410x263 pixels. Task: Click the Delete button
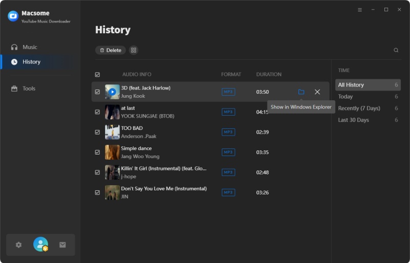click(x=110, y=50)
